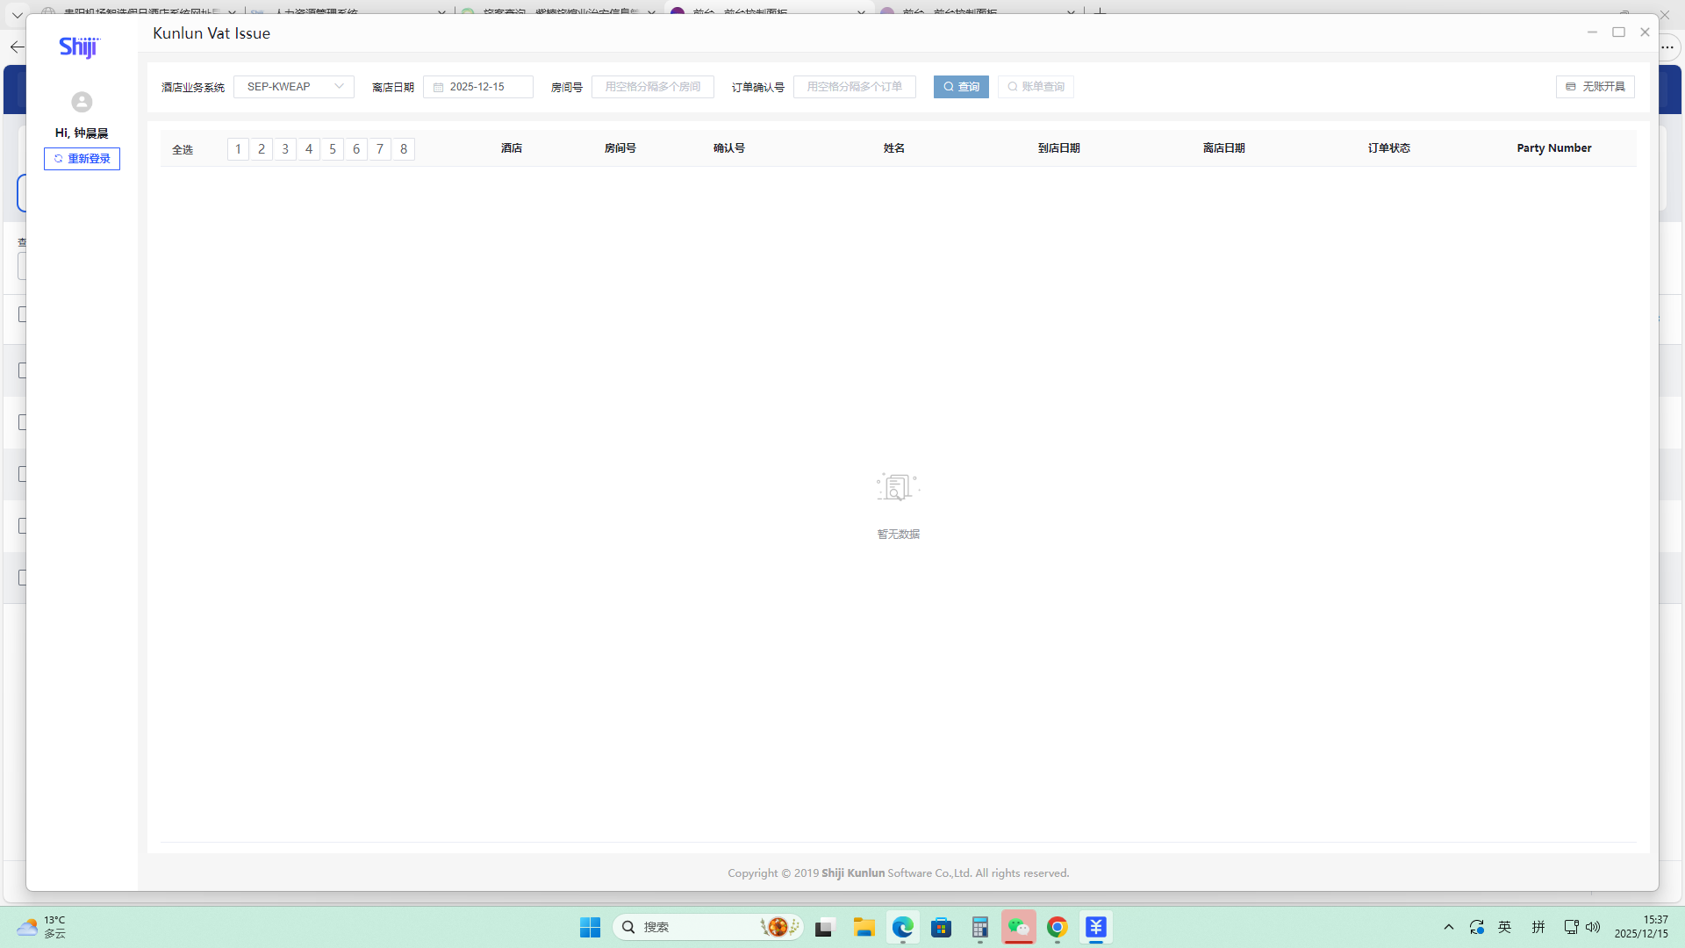Open WeChat from the taskbar
The image size is (1685, 948).
(x=1018, y=927)
